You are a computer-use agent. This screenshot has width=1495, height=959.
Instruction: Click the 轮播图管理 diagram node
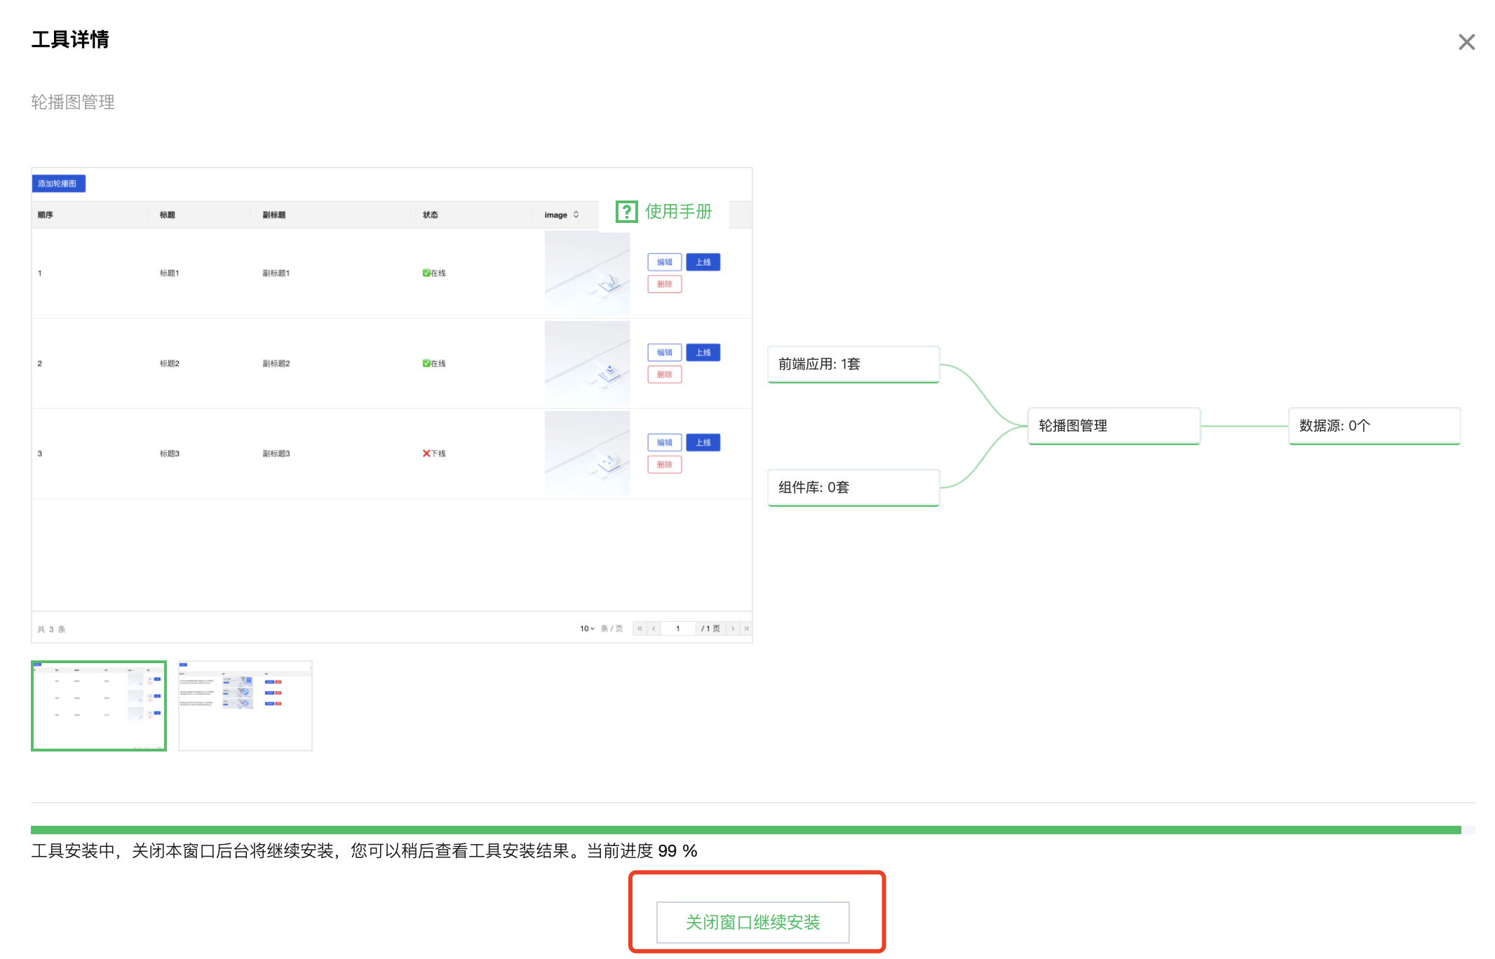pyautogui.click(x=1114, y=426)
